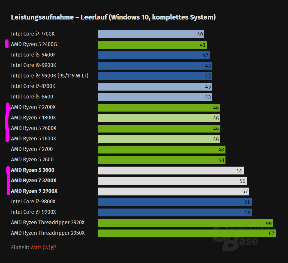288x263 pixels.
Task: Click the Intel Core i7-7700K bar showing 40
Action: click(151, 34)
